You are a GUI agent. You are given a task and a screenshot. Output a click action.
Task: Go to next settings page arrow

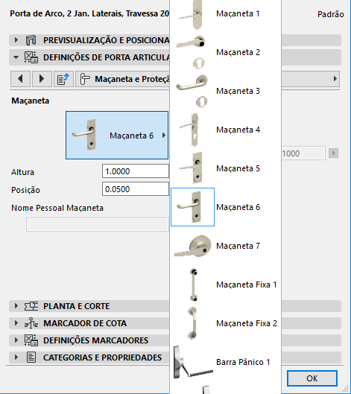tap(42, 79)
